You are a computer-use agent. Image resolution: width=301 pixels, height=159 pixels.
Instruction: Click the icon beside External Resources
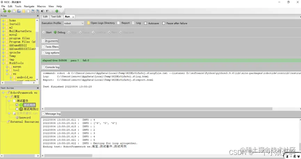click(8, 122)
